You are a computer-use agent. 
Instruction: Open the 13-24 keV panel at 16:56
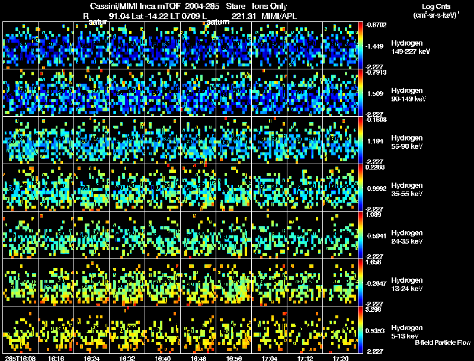click(x=233, y=283)
